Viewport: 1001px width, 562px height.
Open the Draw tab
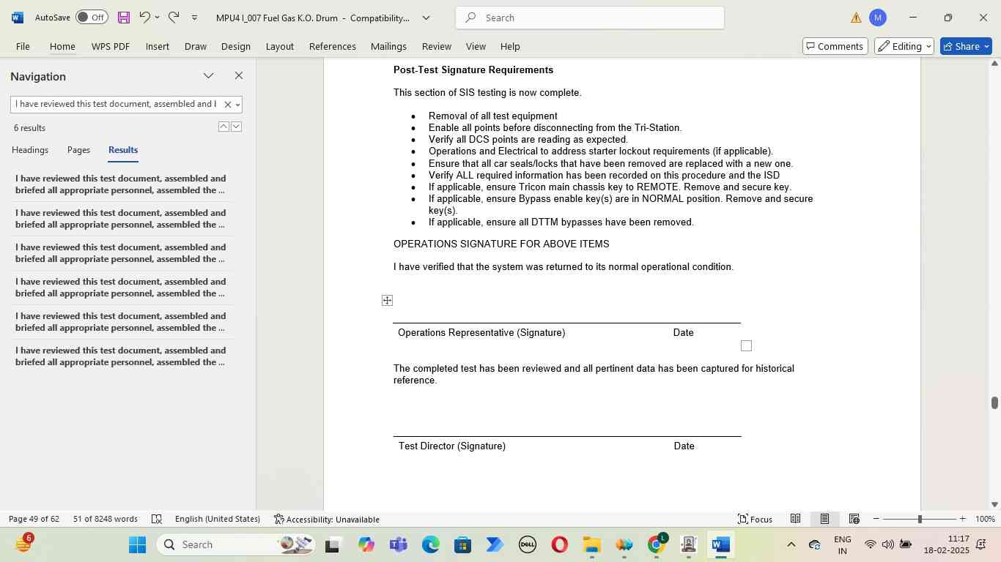coord(196,46)
